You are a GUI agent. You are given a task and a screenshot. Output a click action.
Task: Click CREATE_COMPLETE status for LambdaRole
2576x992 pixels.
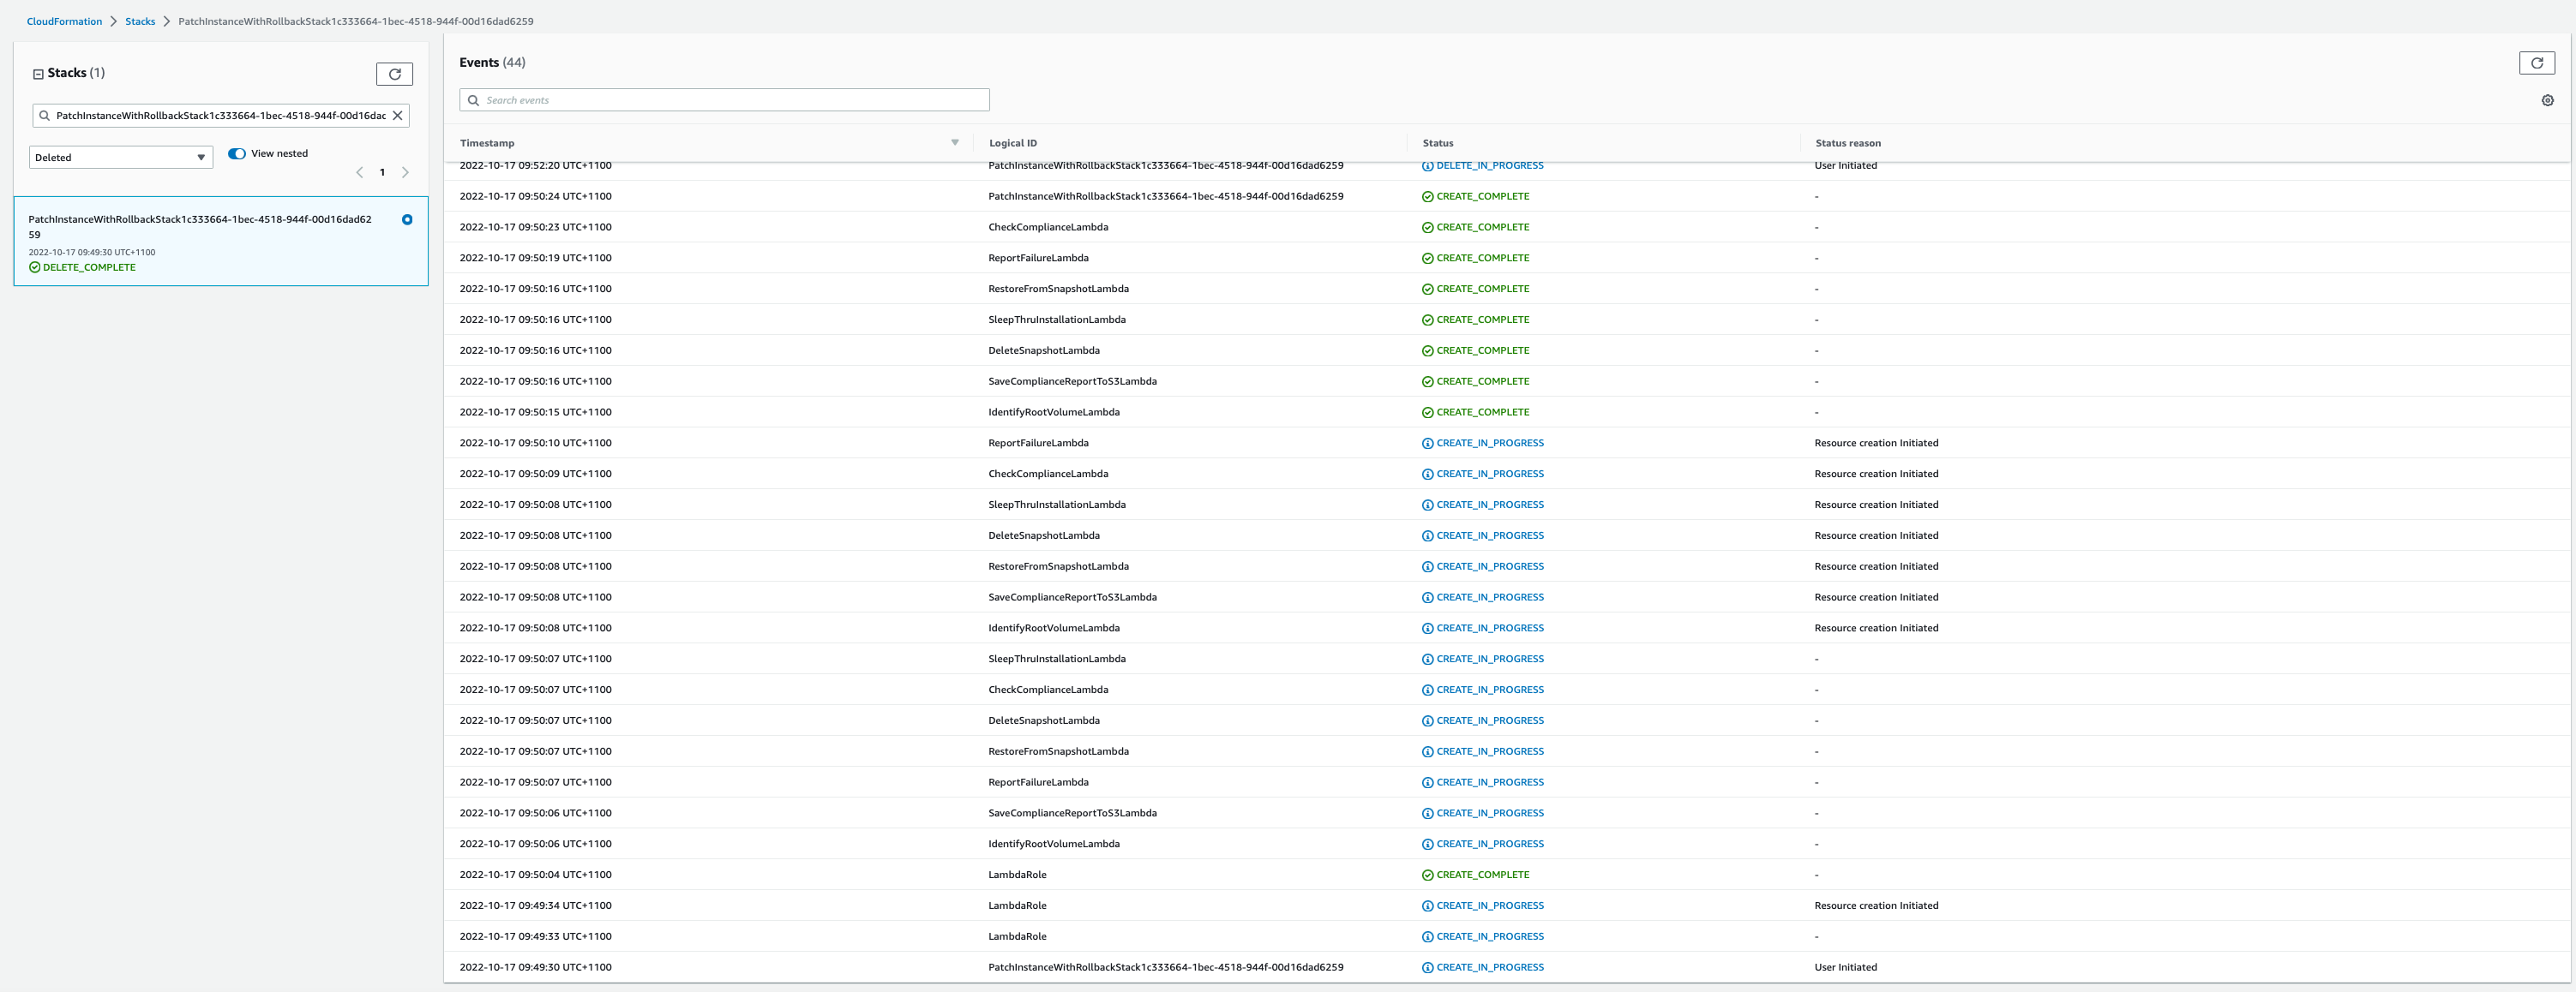[x=1482, y=874]
